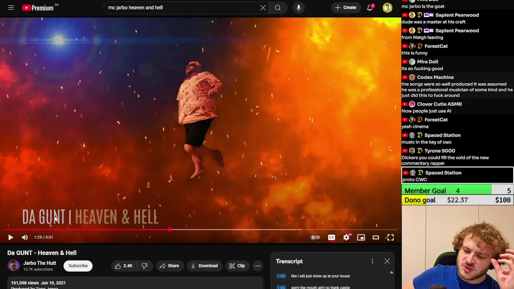Toggle the autoplay switch
The height and width of the screenshot is (289, 514).
pyautogui.click(x=315, y=237)
